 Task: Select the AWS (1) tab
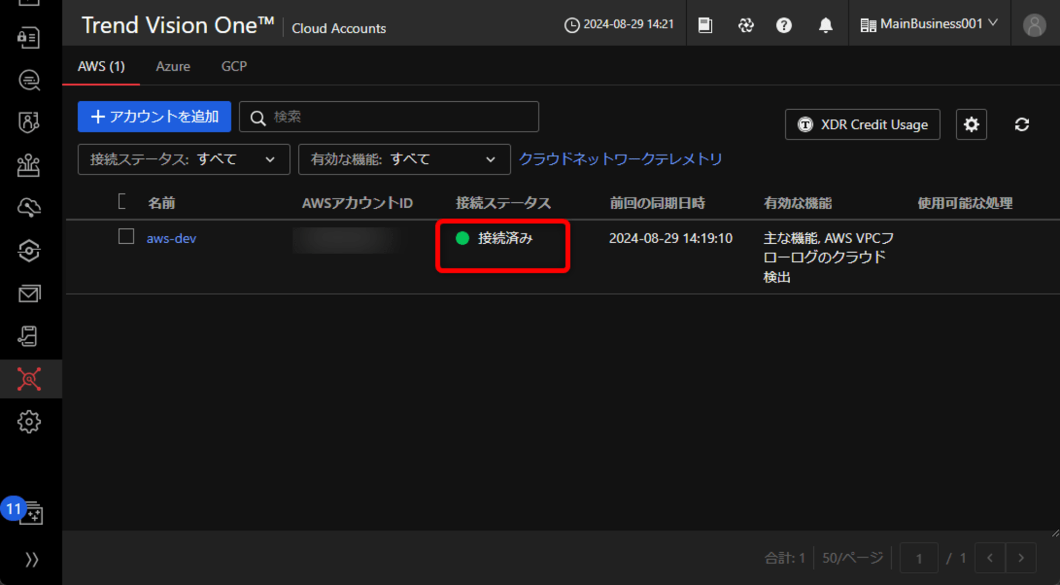(101, 66)
